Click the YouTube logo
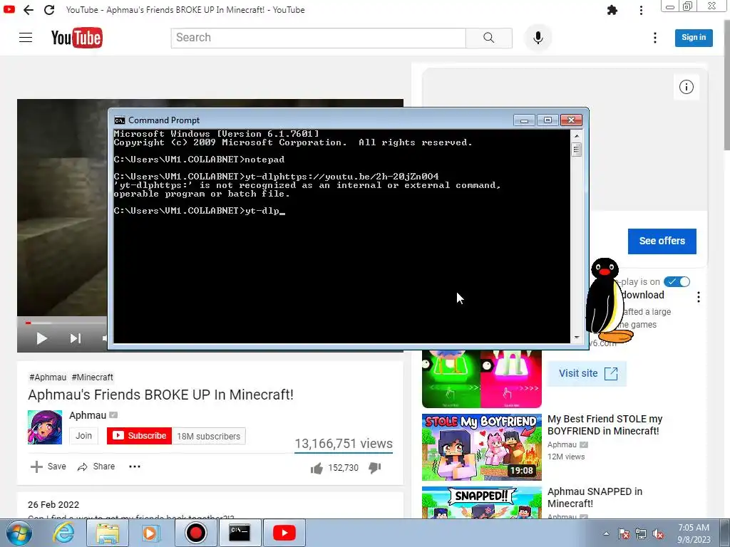Image resolution: width=730 pixels, height=547 pixels. (77, 38)
